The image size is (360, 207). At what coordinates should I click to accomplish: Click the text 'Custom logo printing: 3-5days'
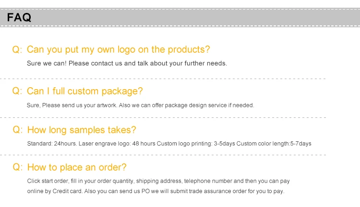point(196,143)
